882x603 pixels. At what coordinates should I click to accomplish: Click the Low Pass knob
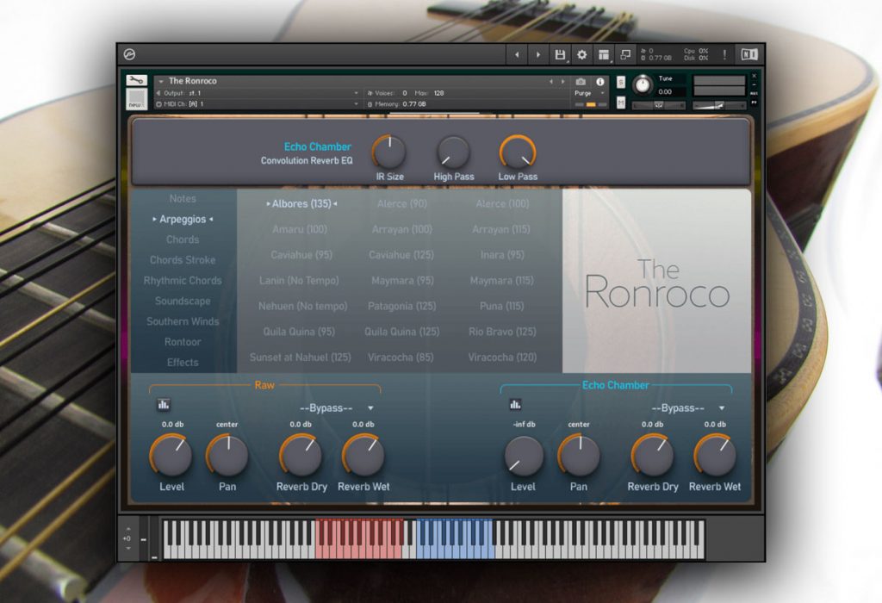click(518, 152)
